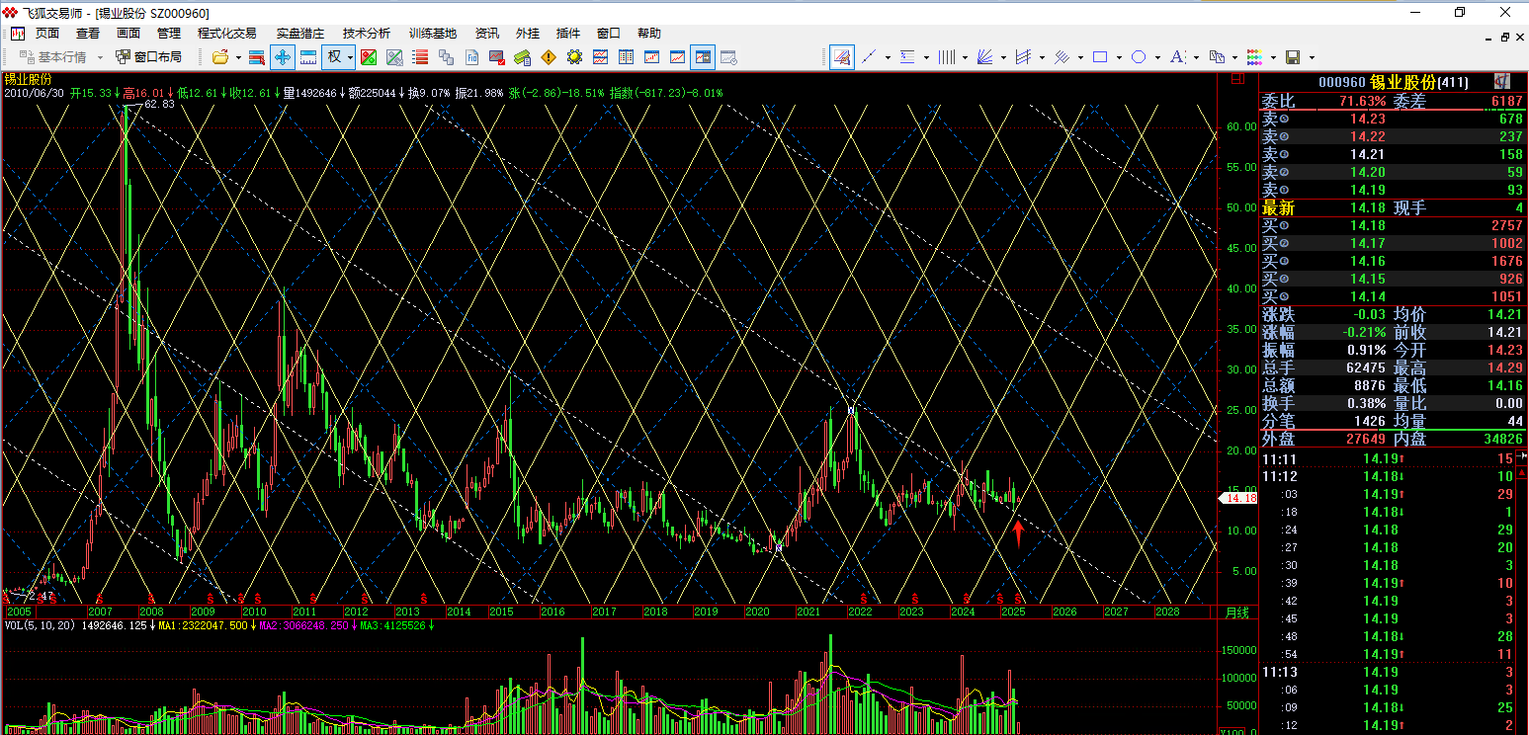Click sell price 14.23 in order book
The width and height of the screenshot is (1529, 735).
click(x=1368, y=119)
